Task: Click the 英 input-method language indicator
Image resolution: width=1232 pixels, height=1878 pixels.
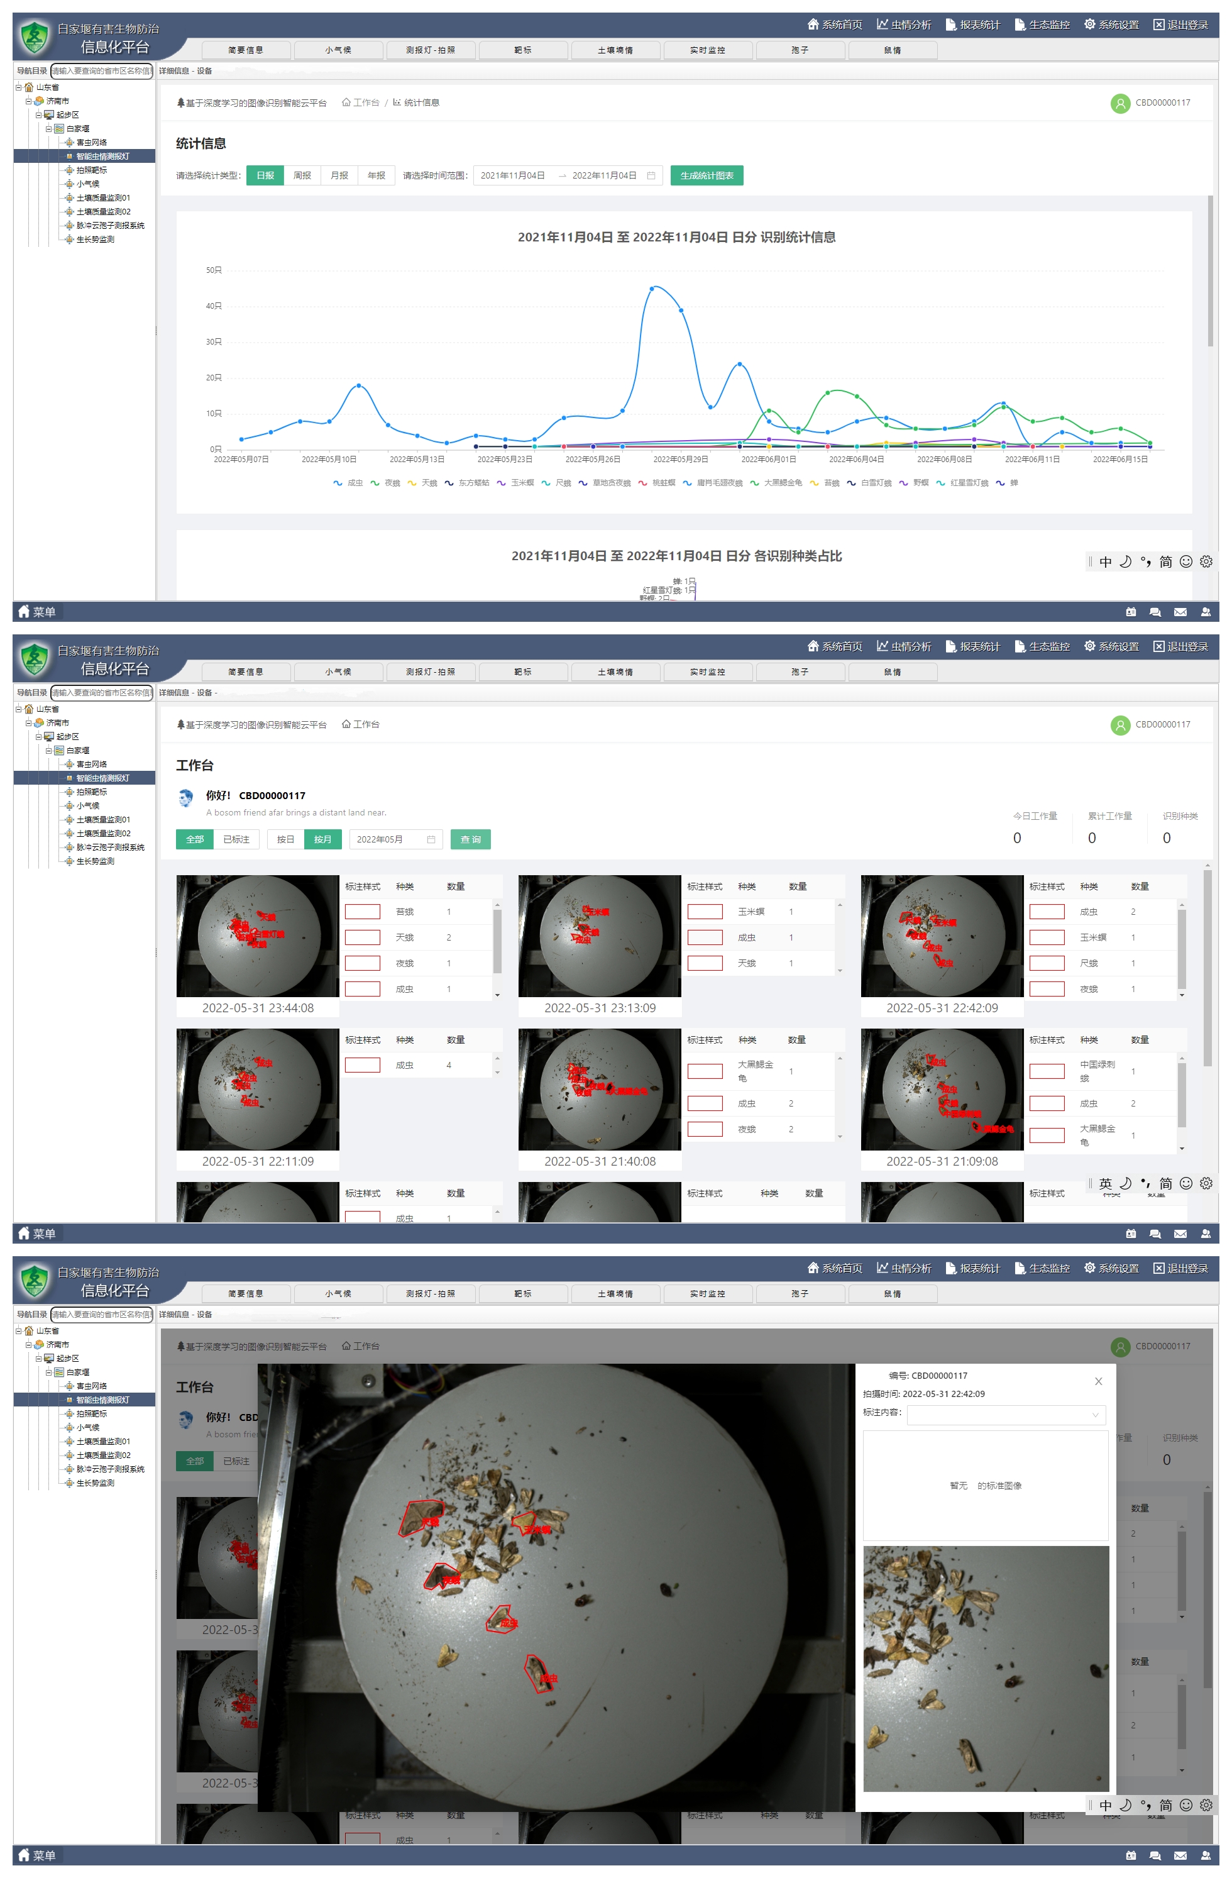Action: pos(1105,1184)
